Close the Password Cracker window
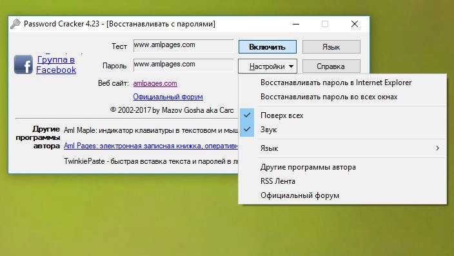This screenshot has width=454, height=256. coord(355,24)
